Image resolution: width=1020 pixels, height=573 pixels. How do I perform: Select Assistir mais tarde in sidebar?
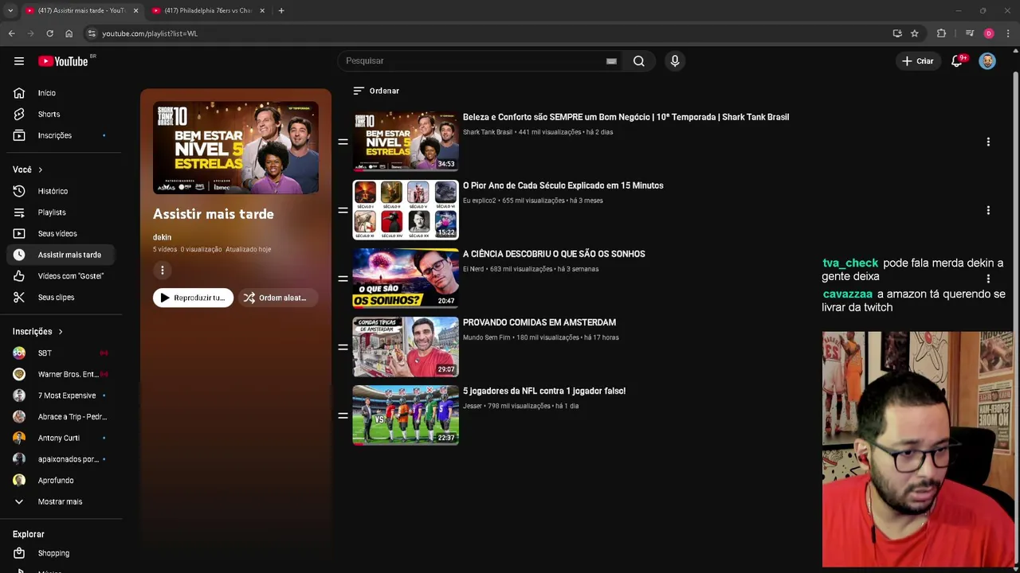point(61,255)
